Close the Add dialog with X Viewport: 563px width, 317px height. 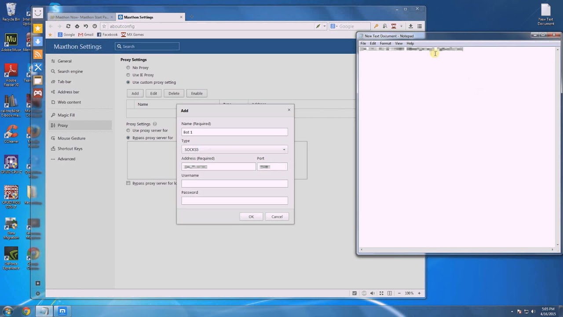[x=289, y=110]
